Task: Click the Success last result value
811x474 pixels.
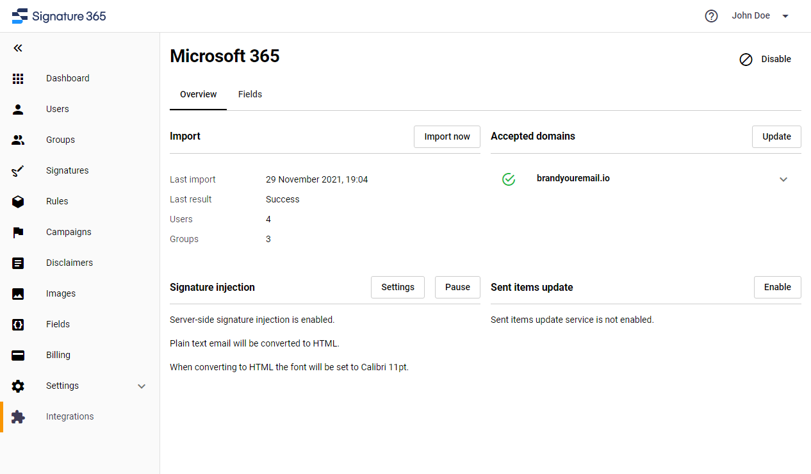Action: [x=283, y=199]
